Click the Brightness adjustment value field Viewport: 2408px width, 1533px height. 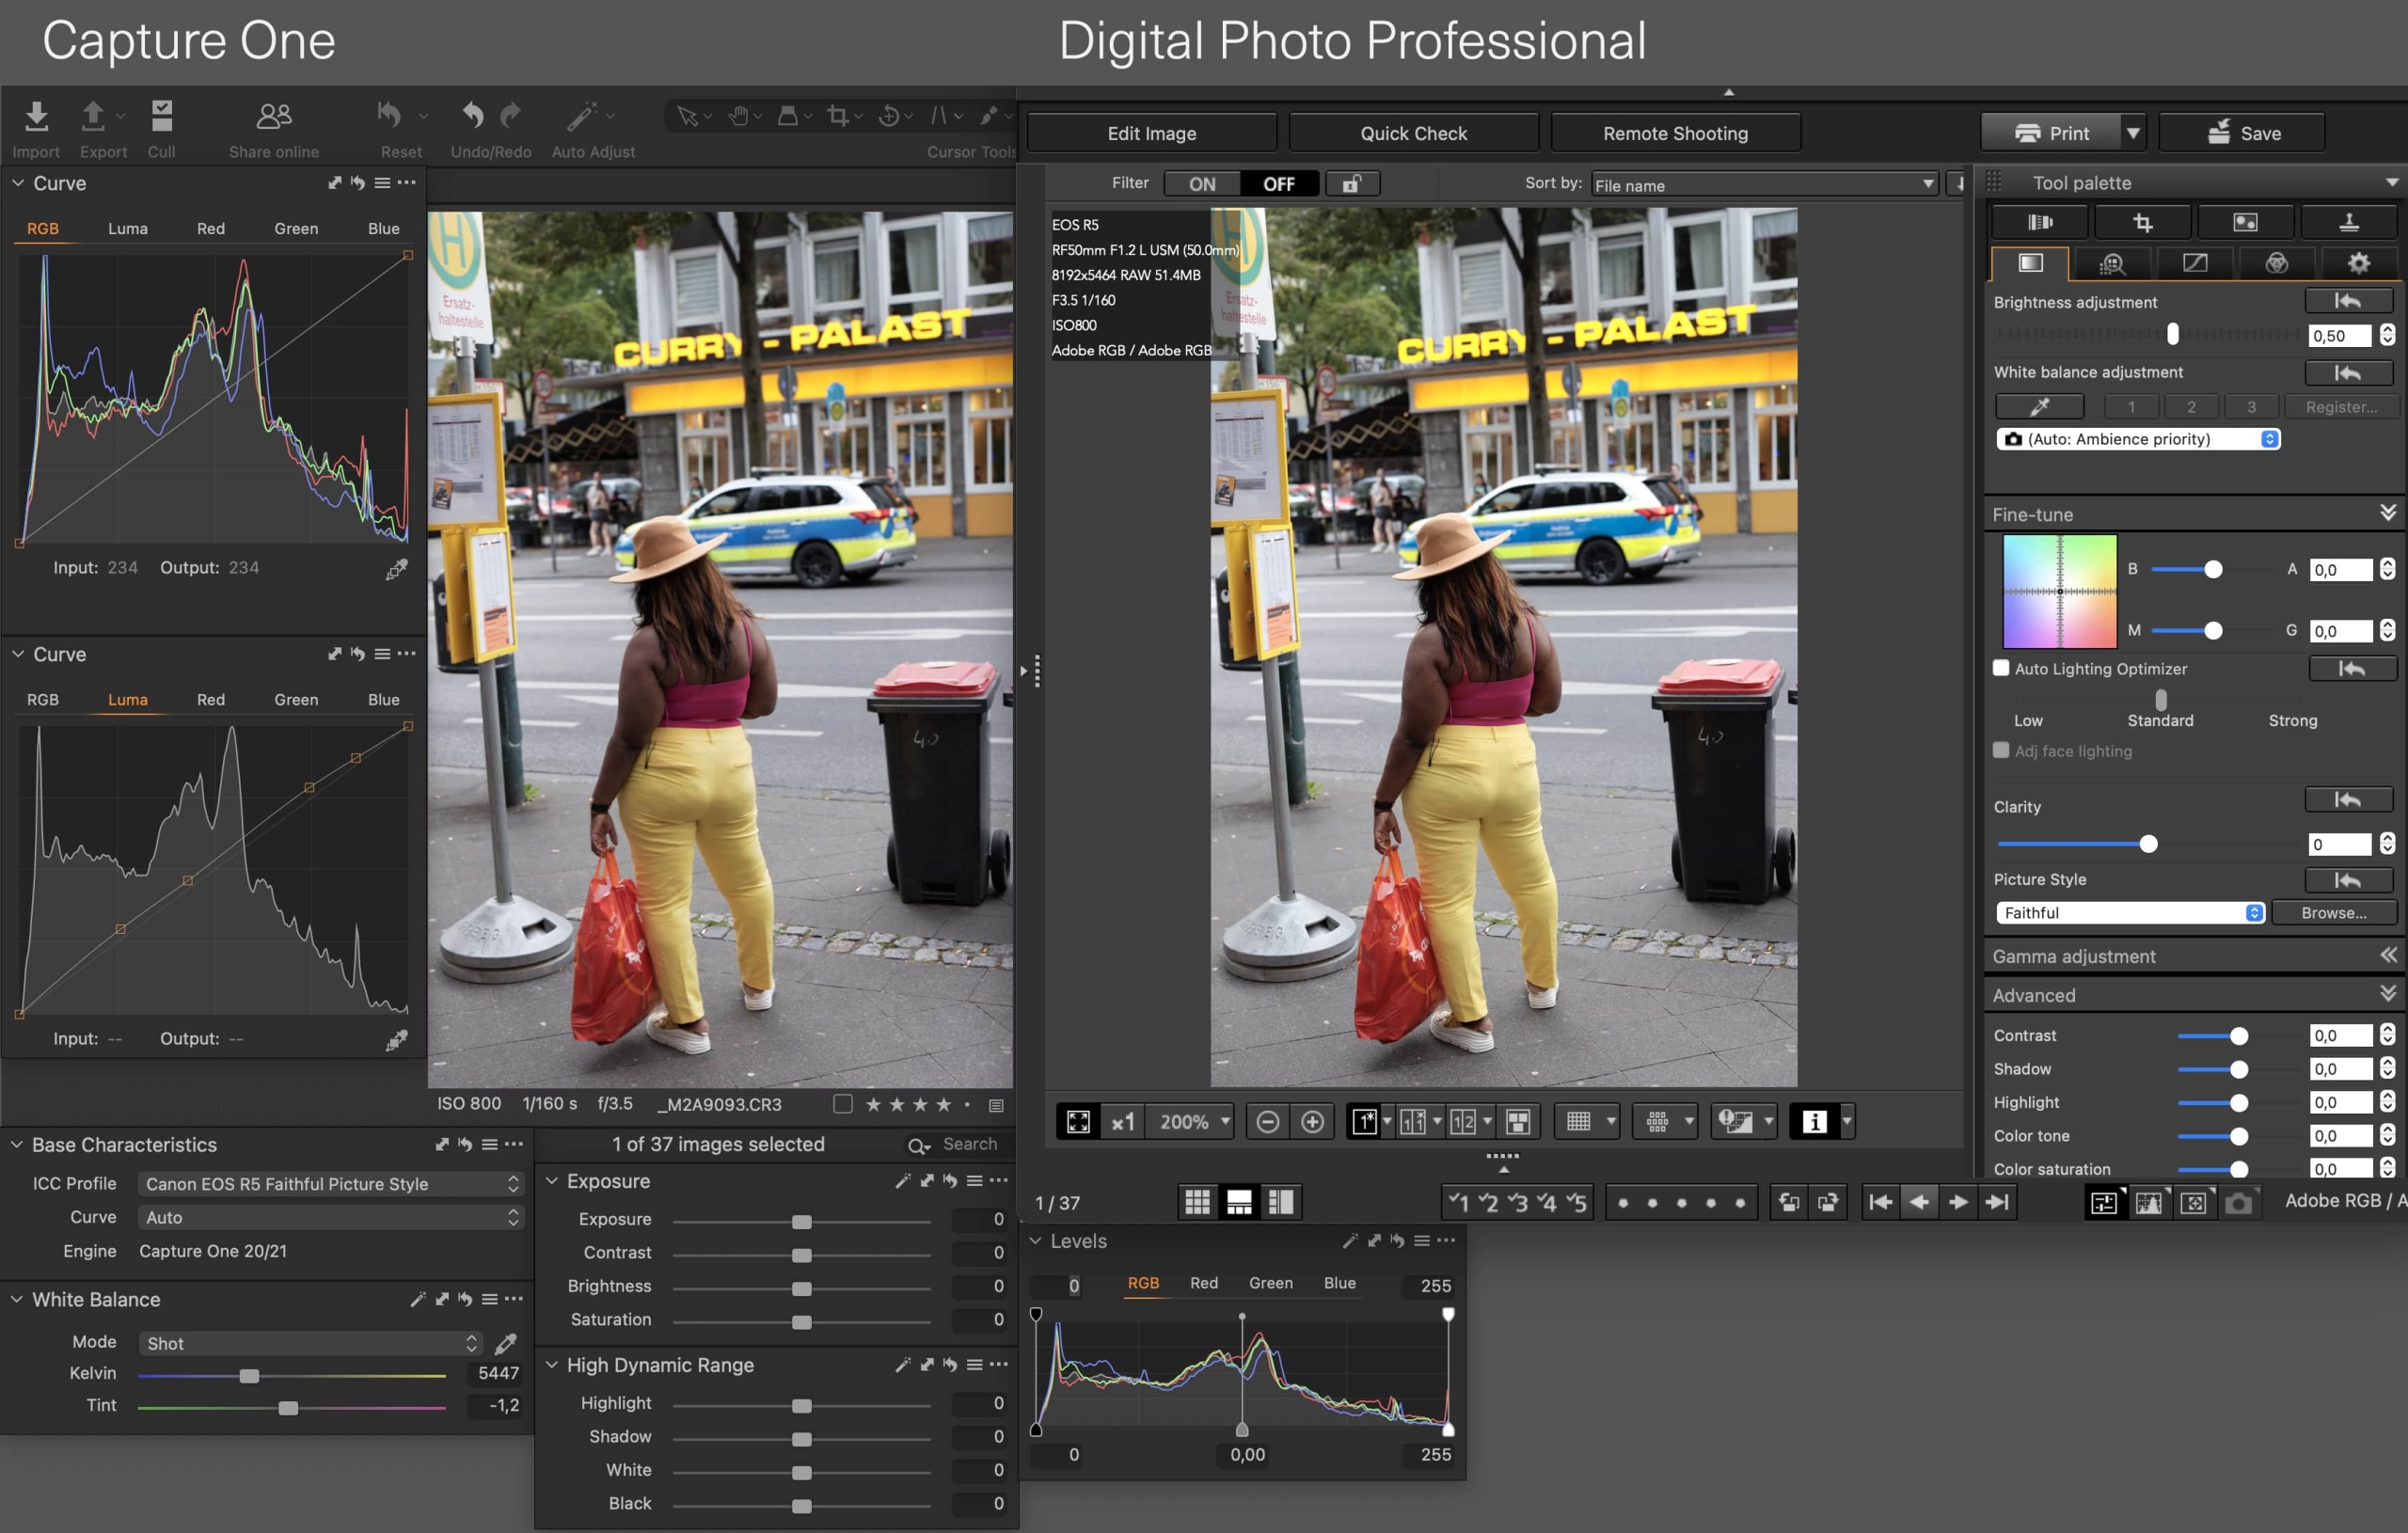coord(2339,336)
